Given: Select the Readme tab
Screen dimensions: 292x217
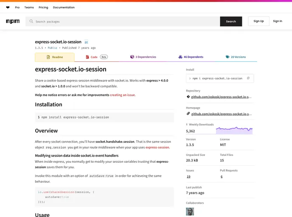Looking at the screenshot, I should click(55, 57).
